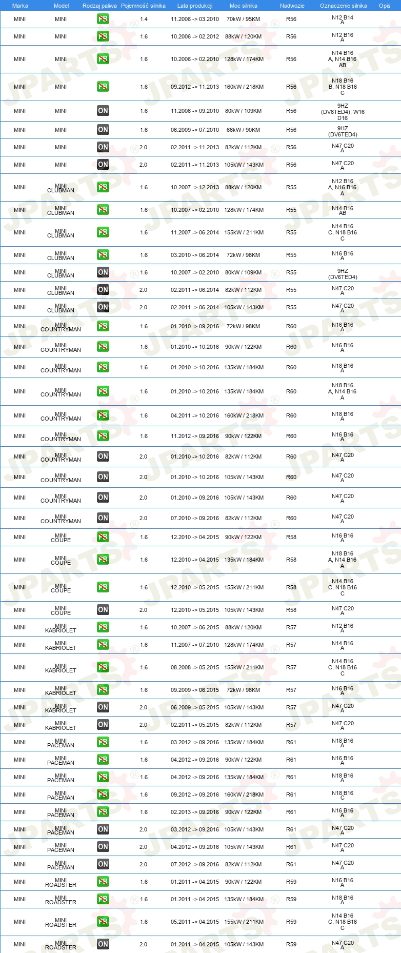Click the diesel ON icon in the Roadster 105kW/143KM row
This screenshot has width=401, height=953.
[x=103, y=944]
